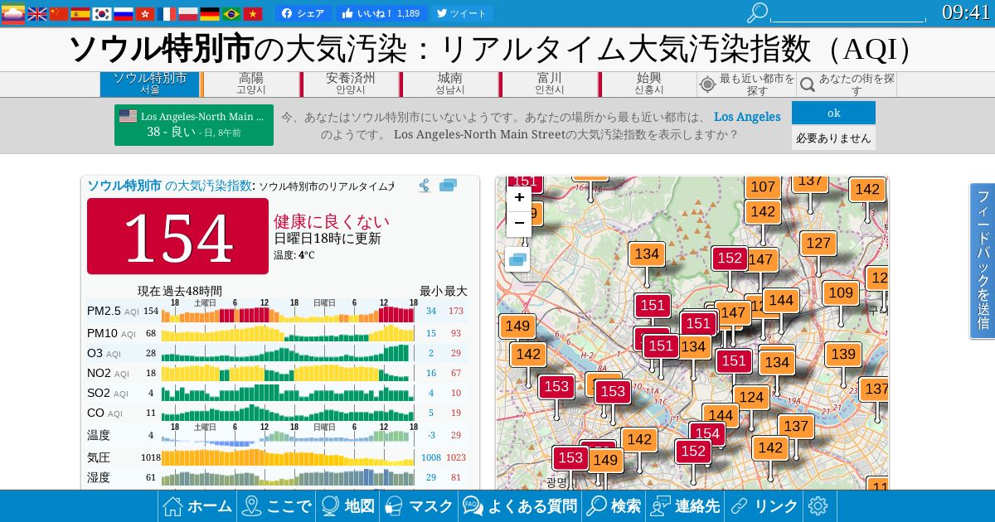Click the magnifier search icon in header
Image resolution: width=995 pixels, height=522 pixels.
(757, 12)
